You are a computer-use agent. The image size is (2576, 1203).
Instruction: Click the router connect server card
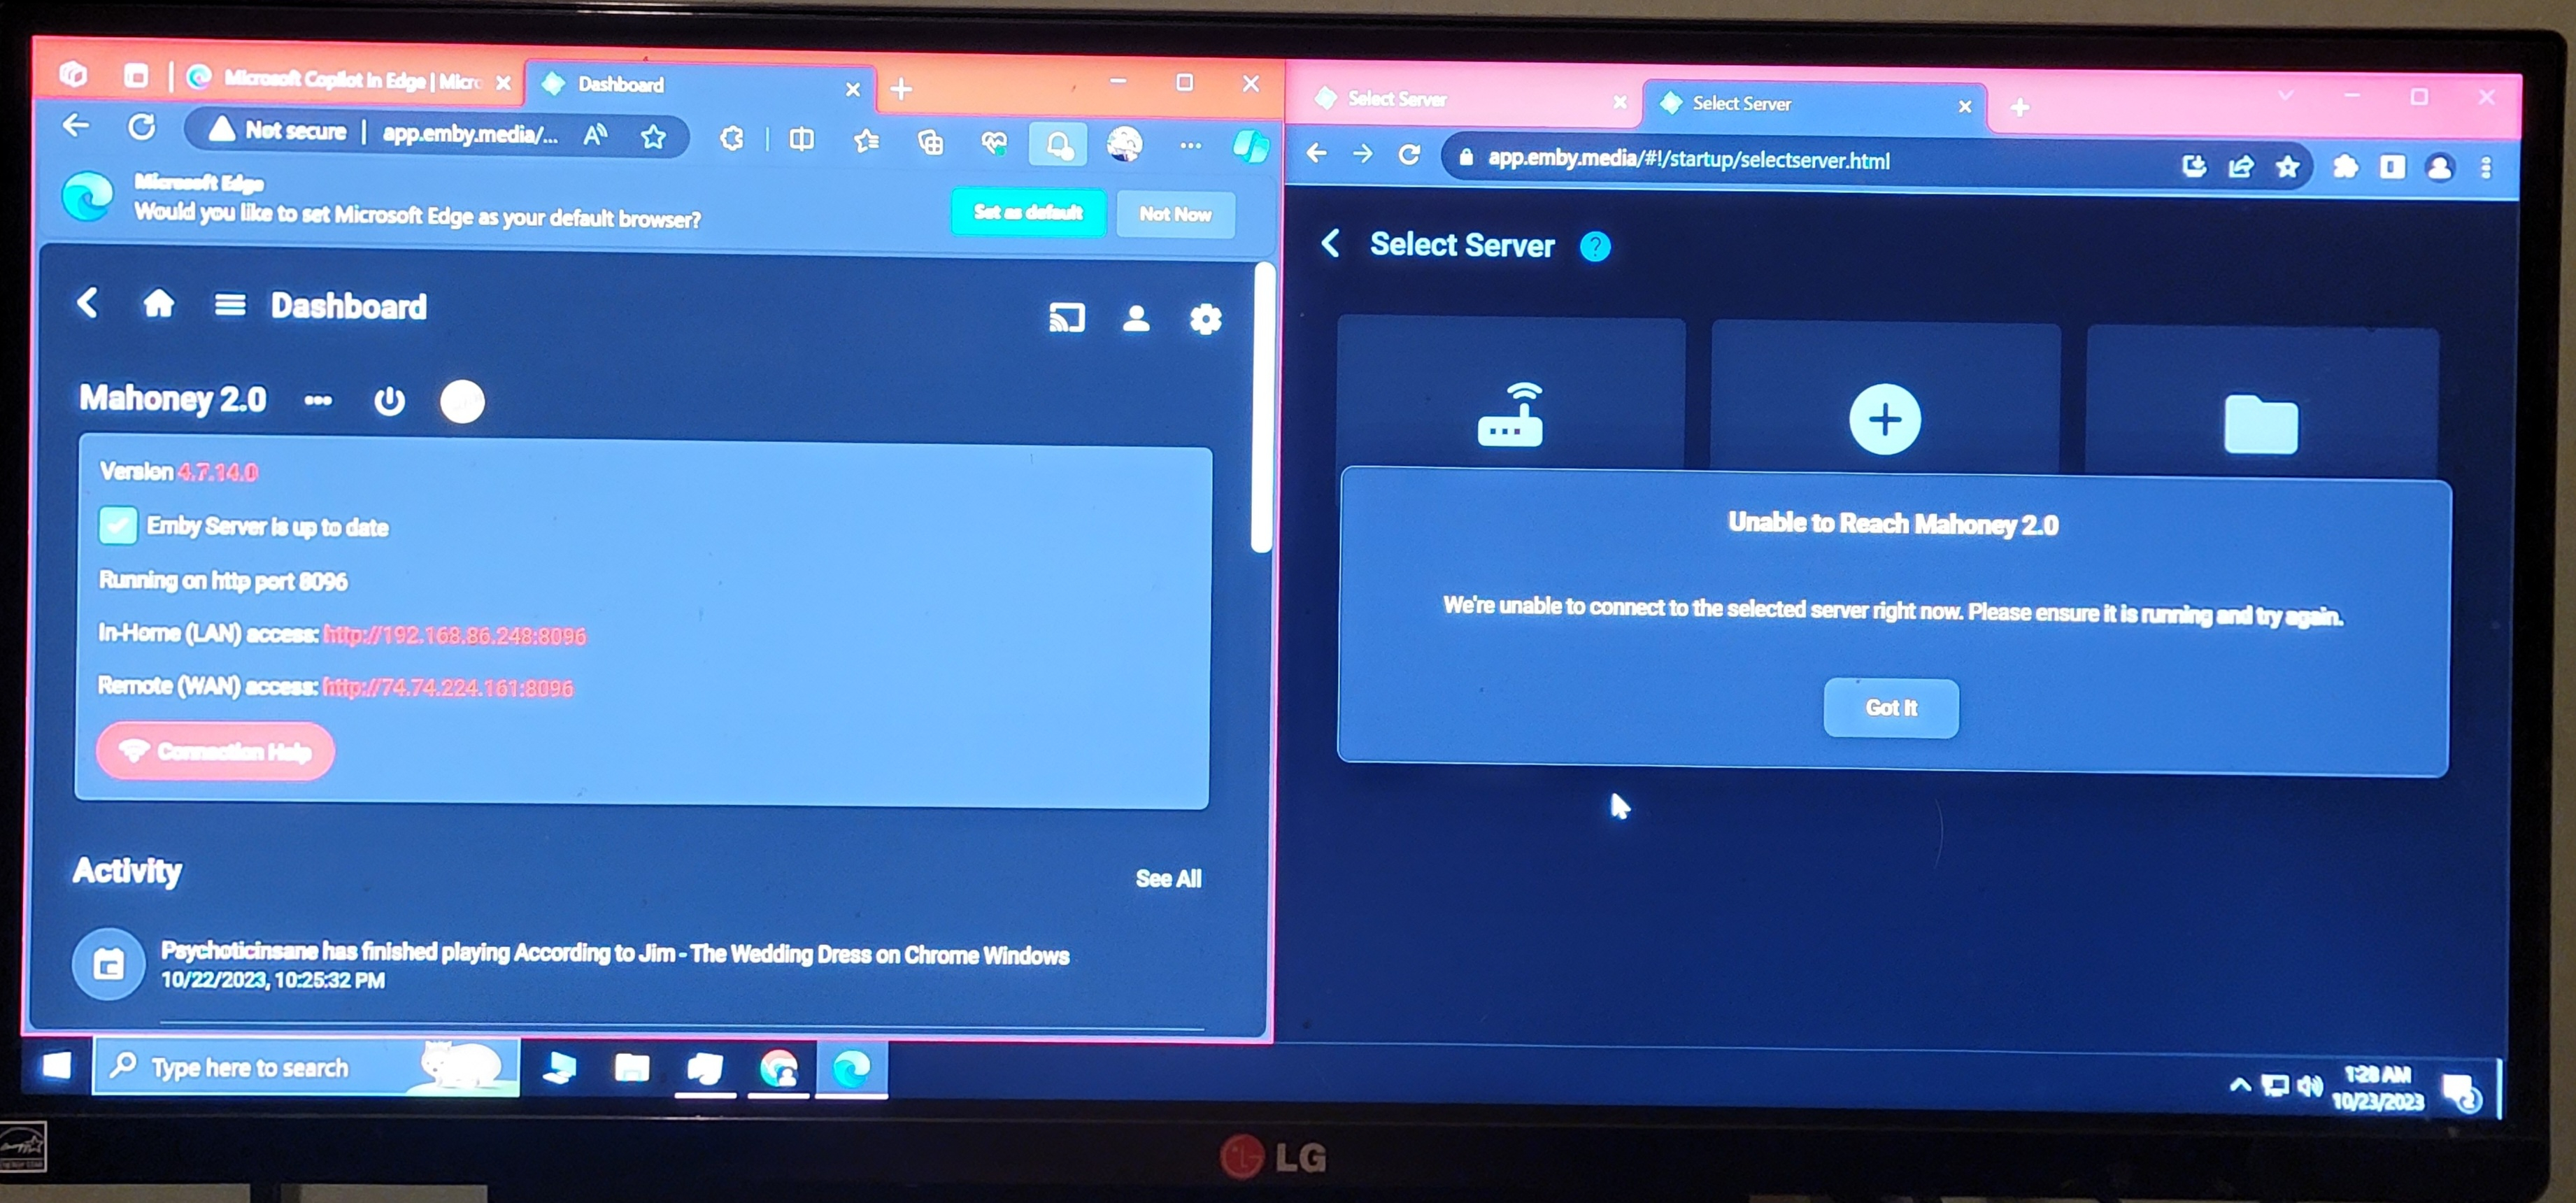pyautogui.click(x=1510, y=415)
